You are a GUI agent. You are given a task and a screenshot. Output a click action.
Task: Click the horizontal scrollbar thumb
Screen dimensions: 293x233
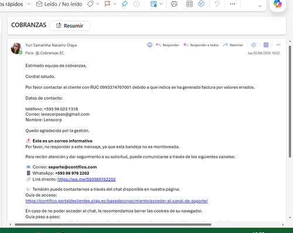(113, 224)
